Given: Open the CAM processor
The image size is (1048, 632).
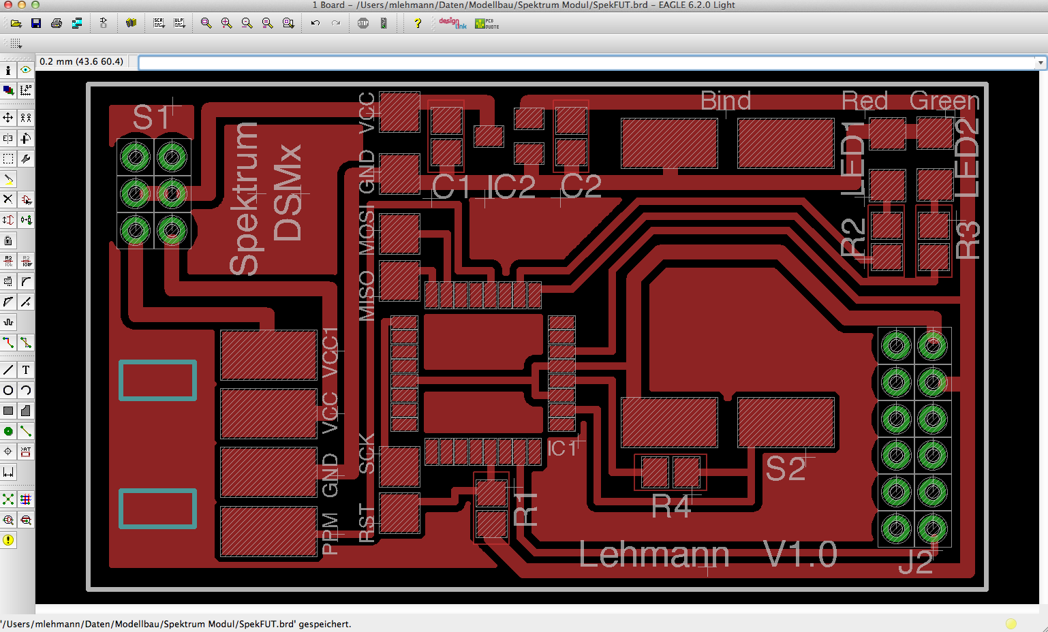Looking at the screenshot, I should 77,23.
